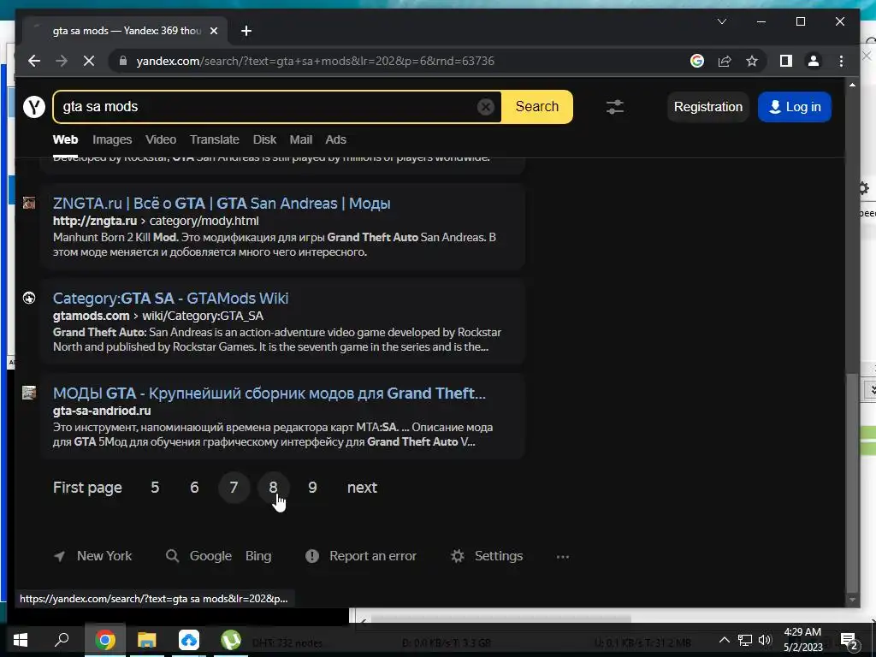Search the query on Bing
Viewport: 876px width, 657px height.
coord(258,556)
